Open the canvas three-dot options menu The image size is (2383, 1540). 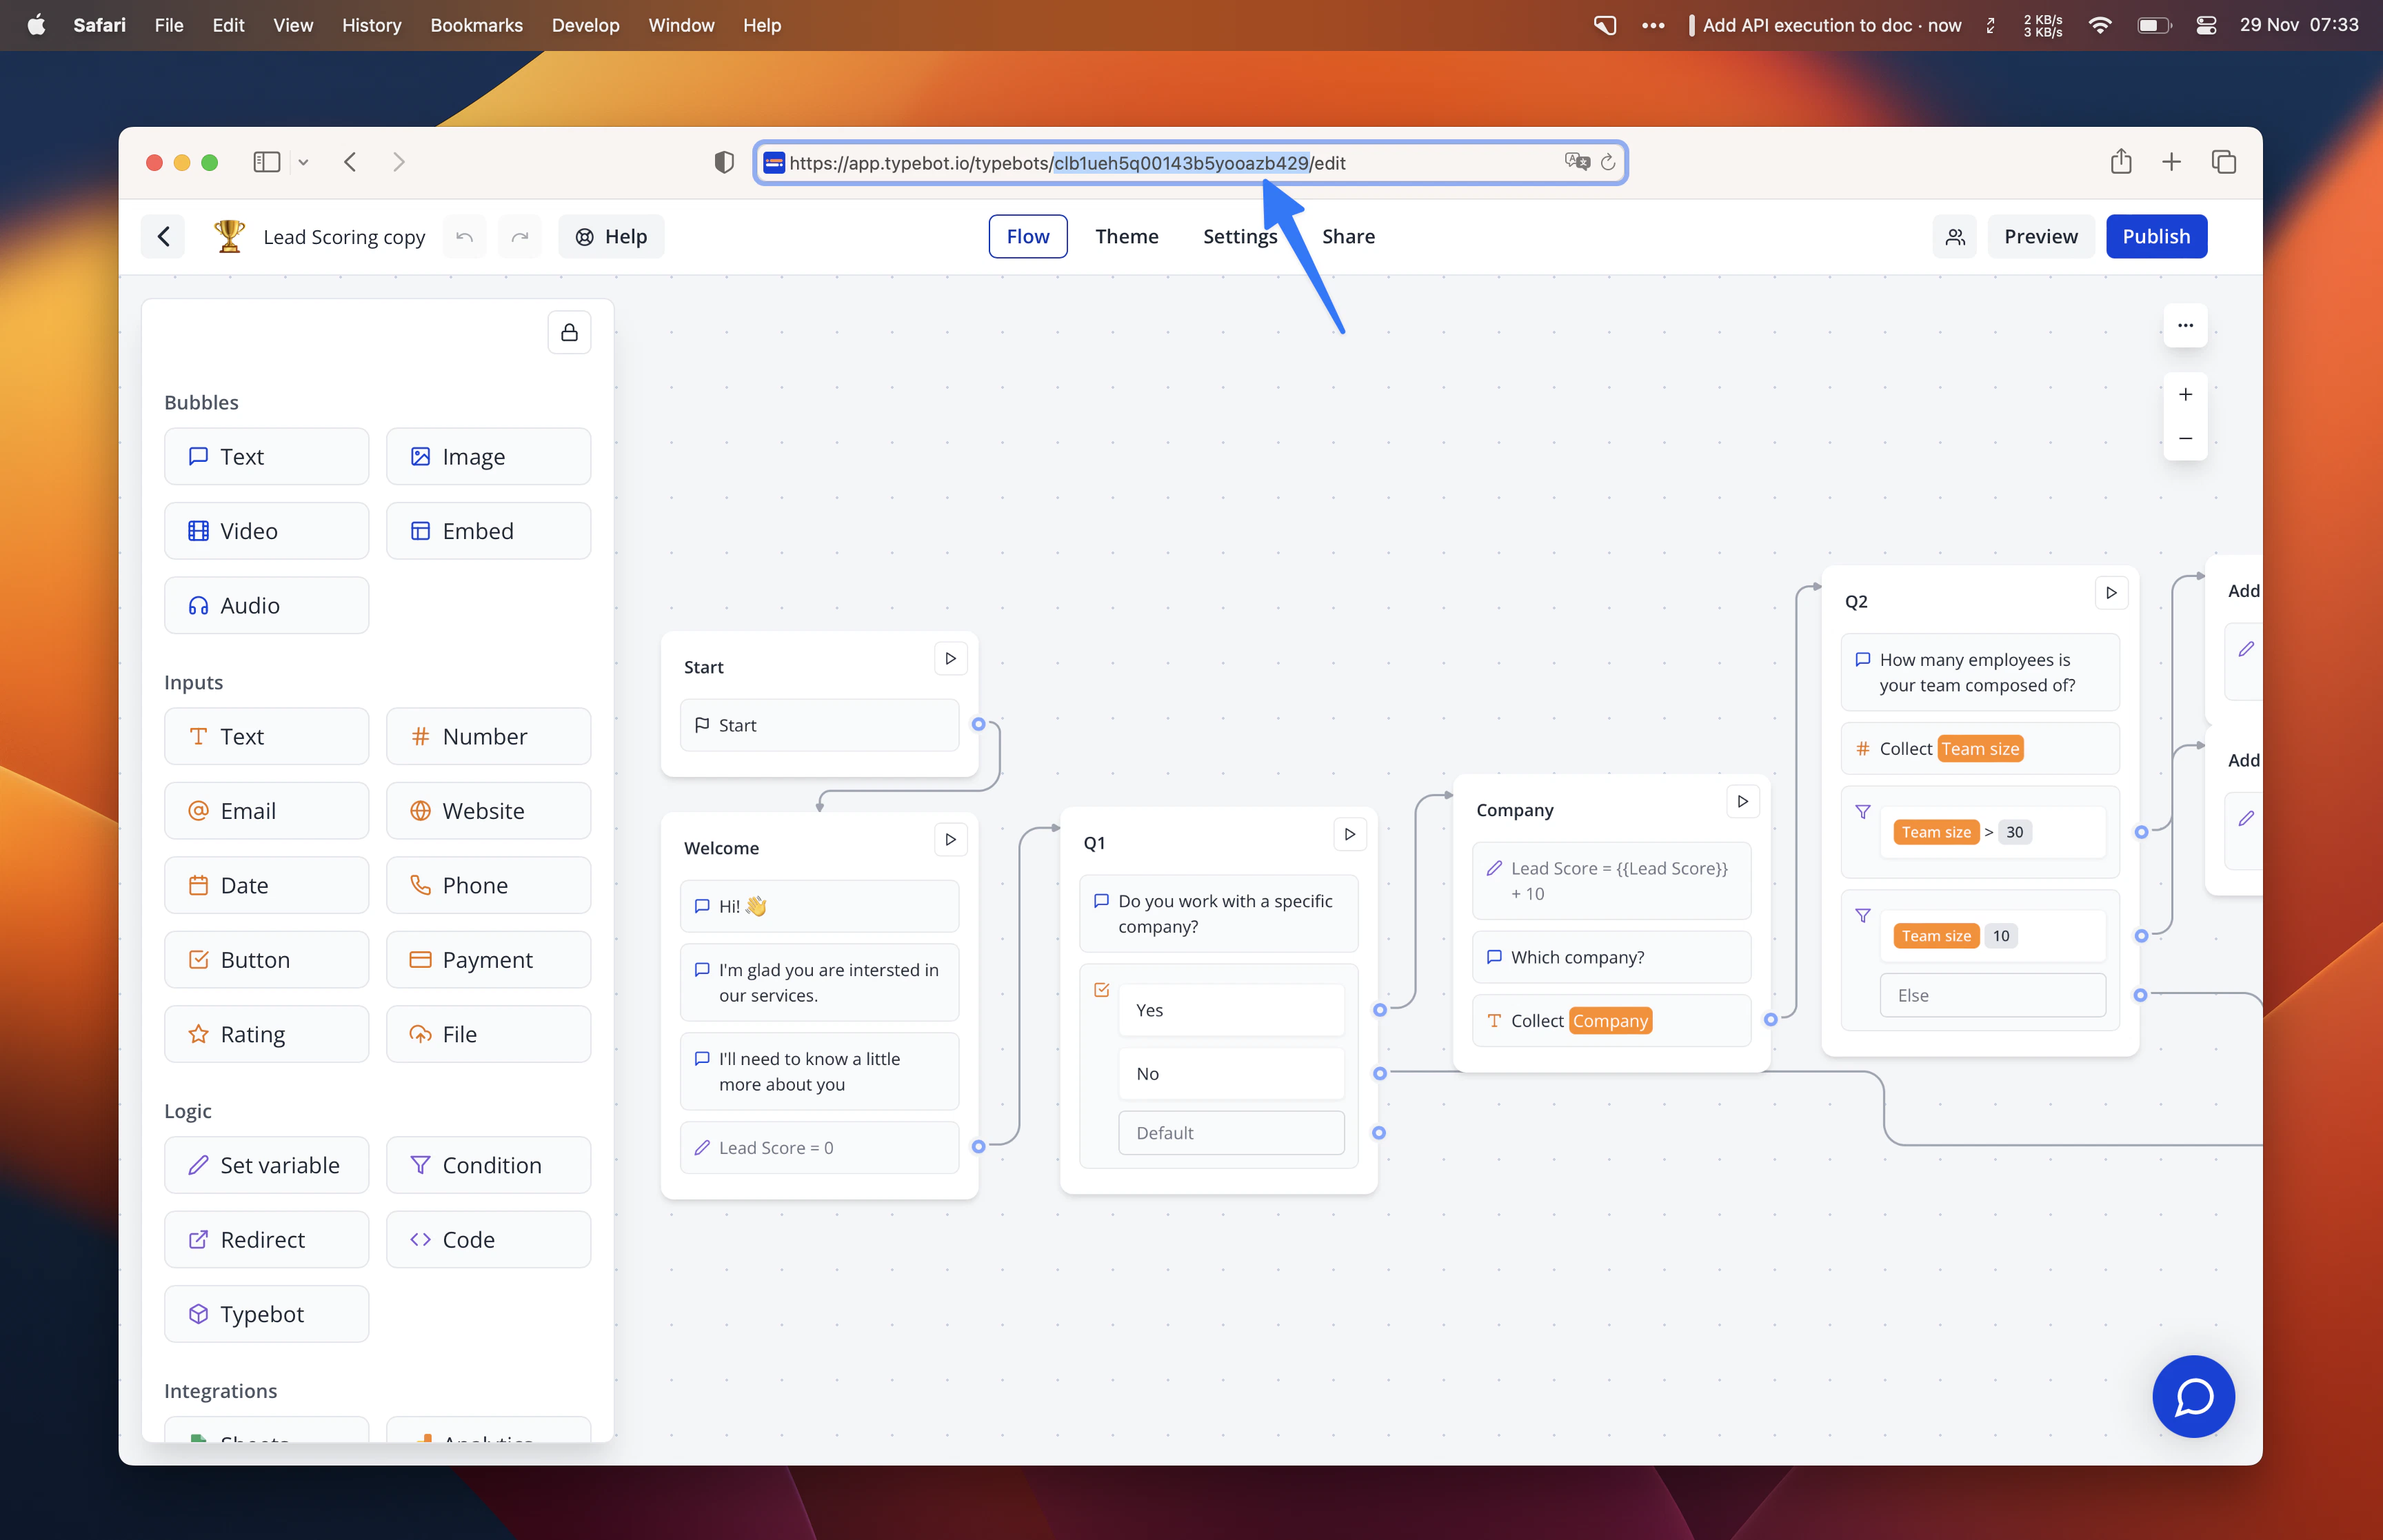click(x=2186, y=325)
